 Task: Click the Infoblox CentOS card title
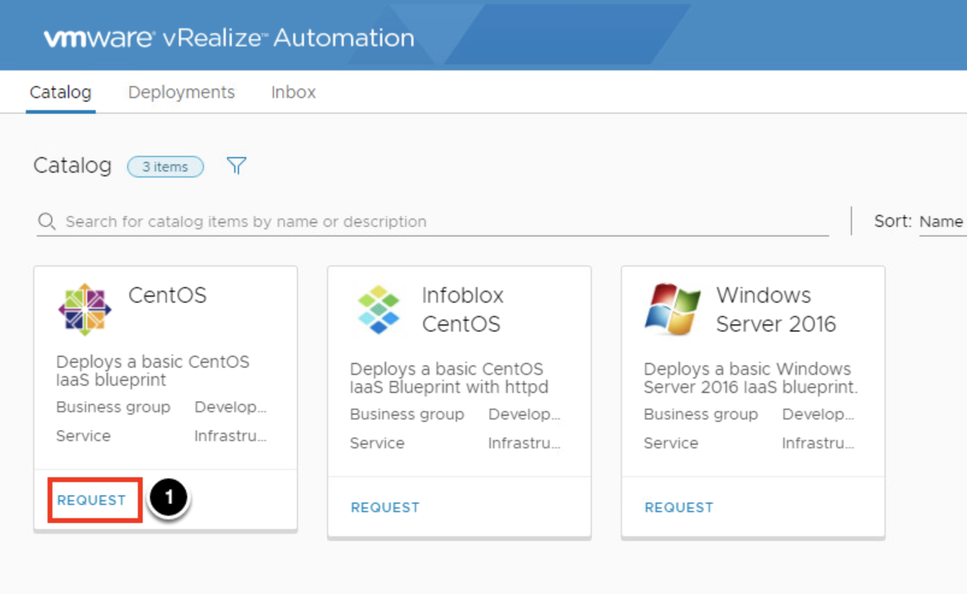pos(462,309)
